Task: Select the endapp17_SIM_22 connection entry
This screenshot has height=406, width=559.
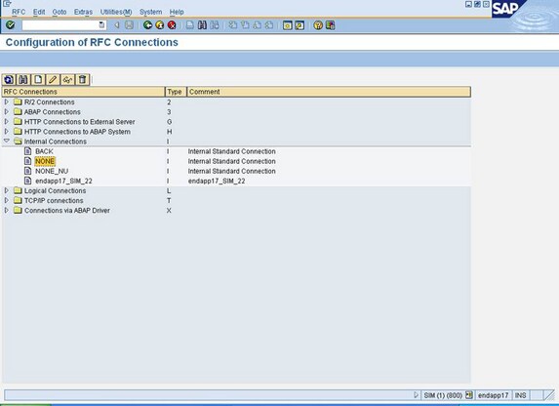Action: pos(63,181)
